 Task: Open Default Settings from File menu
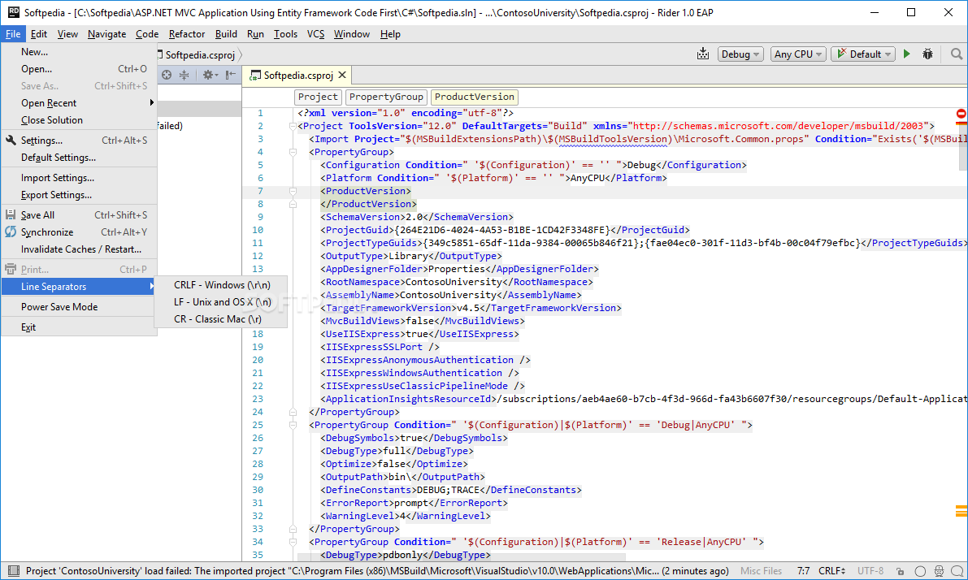79,158
